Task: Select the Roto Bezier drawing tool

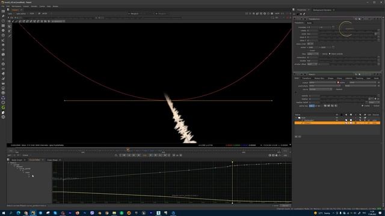Action: pos(10,36)
